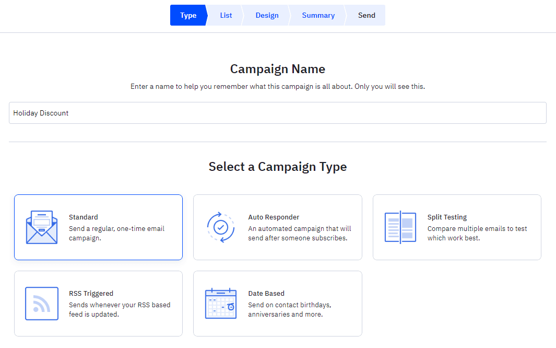
Task: Click the Campaign Name input field
Action: pyautogui.click(x=278, y=113)
